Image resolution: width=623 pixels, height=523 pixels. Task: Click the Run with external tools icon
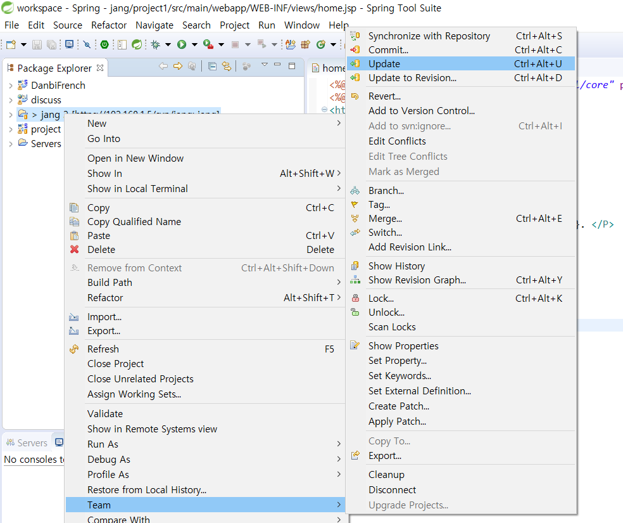coord(208,44)
